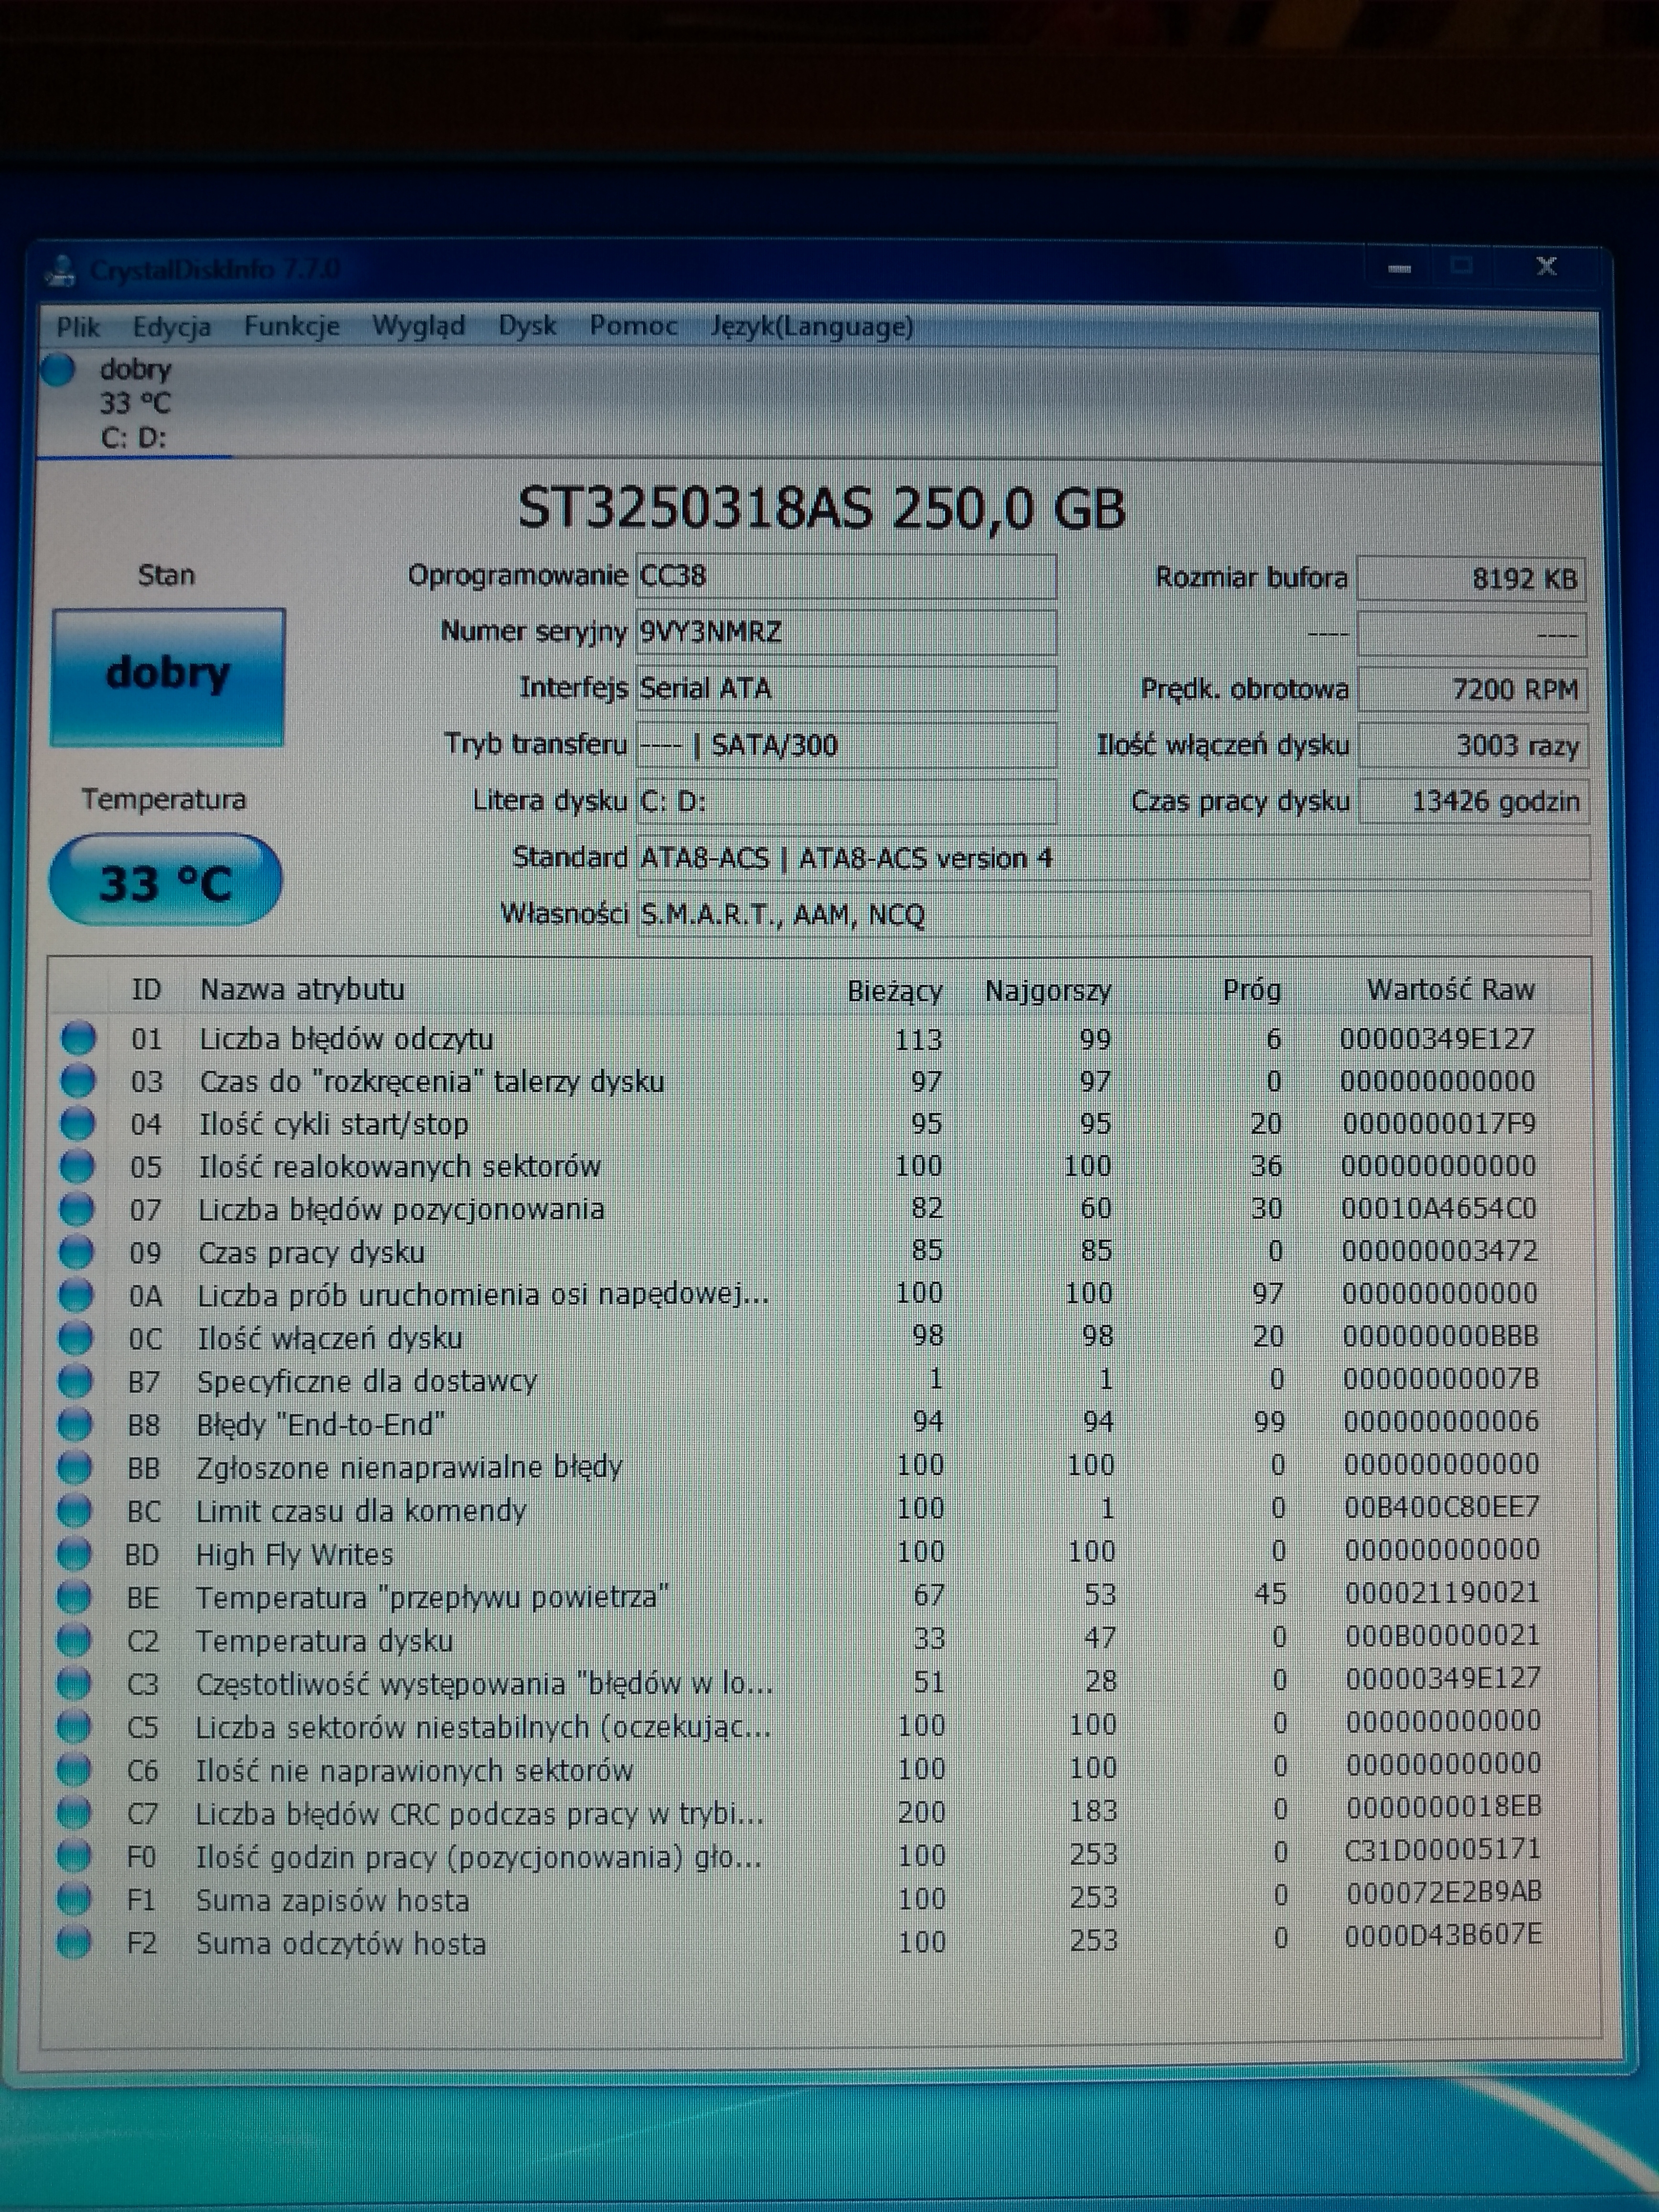Click status icon for attribute 04 row
1659x2212 pixels.
click(77, 1124)
